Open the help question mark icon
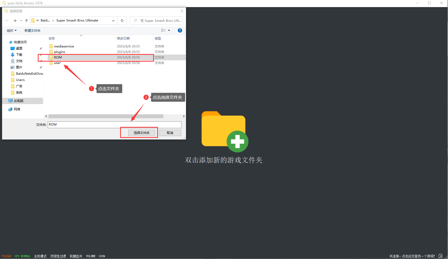448x259 pixels. click(180, 30)
